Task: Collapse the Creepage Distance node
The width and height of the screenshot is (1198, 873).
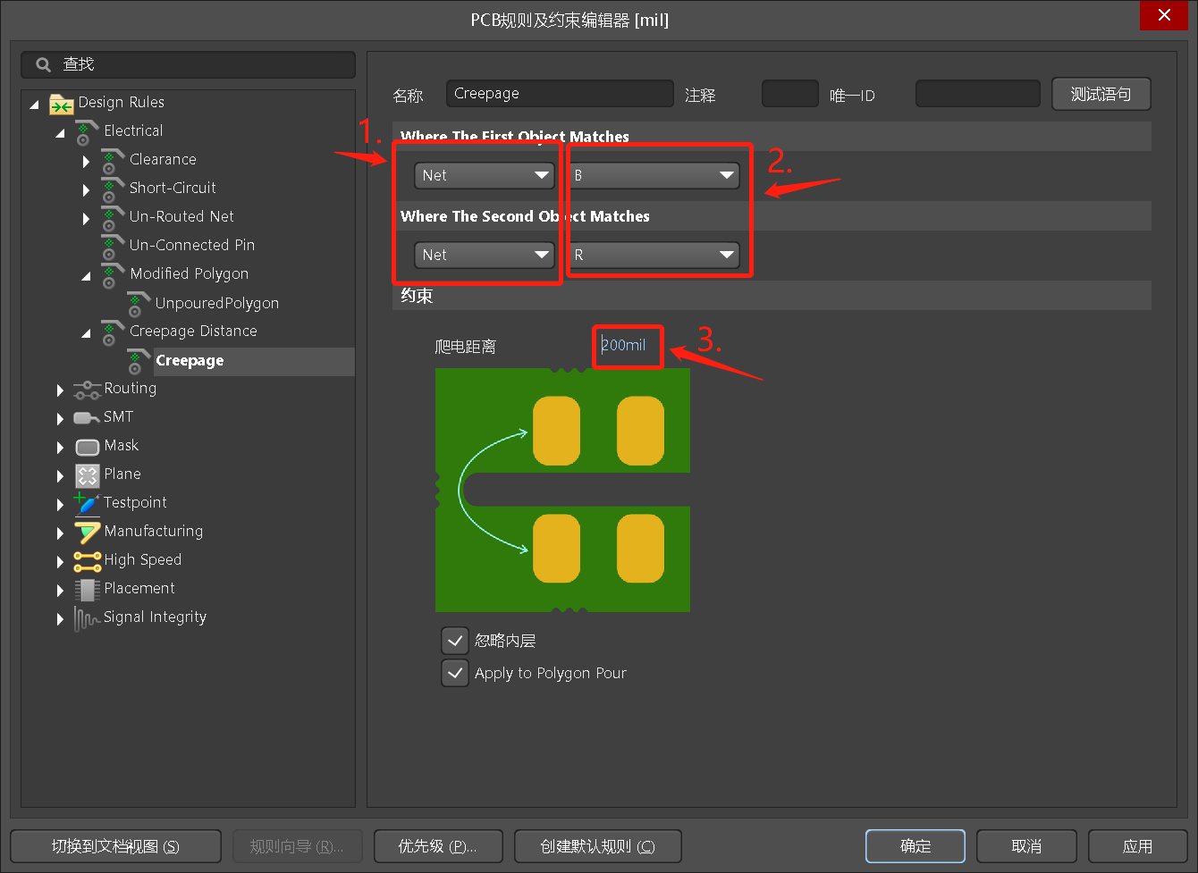Action: point(86,332)
